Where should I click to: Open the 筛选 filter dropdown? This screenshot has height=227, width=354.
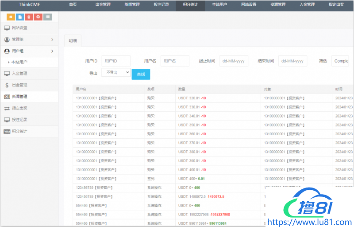pos(340,61)
